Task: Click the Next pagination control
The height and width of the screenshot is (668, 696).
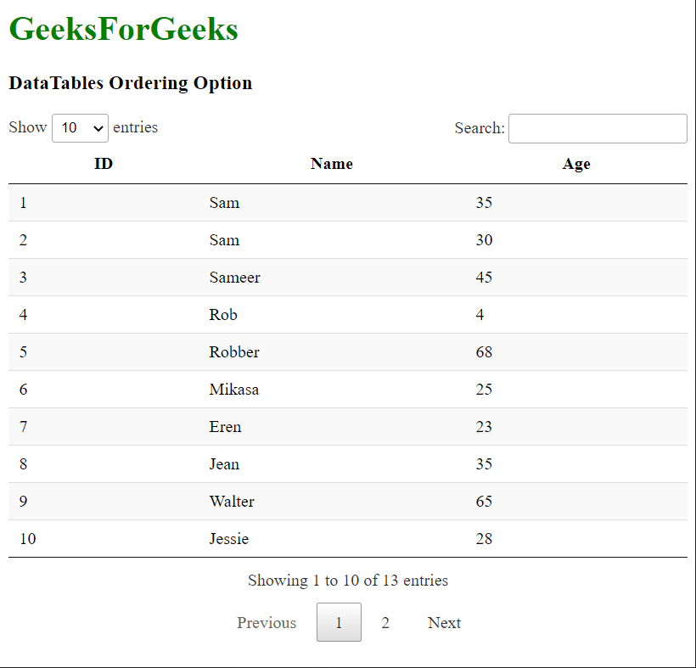Action: pos(444,622)
